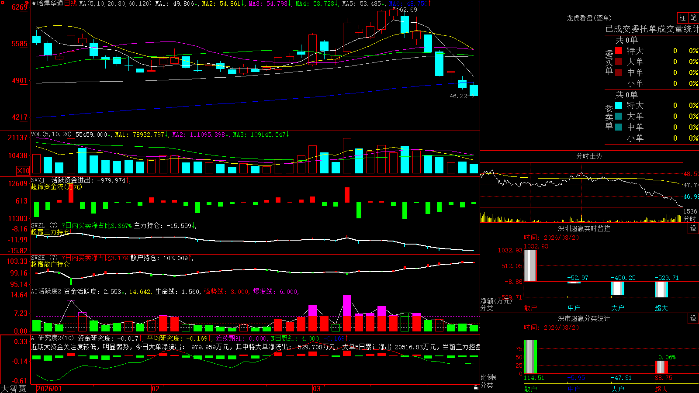This screenshot has width=699, height=393.
Task: Click the X10 volume scale box
Action: 23,171
